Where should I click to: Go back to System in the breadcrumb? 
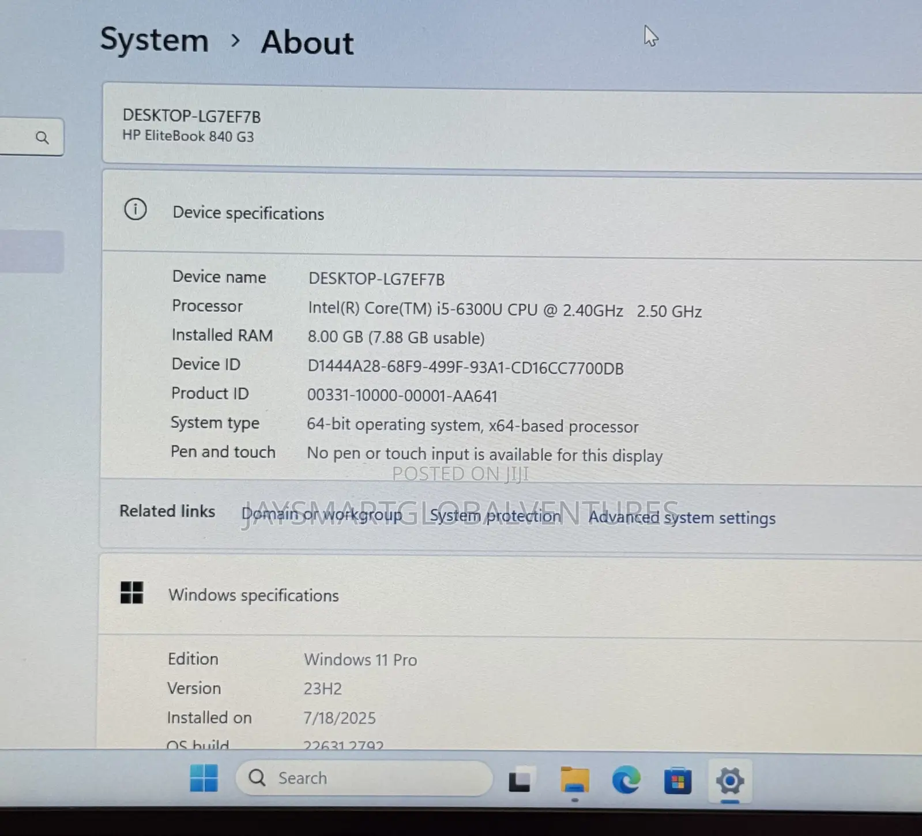pyautogui.click(x=155, y=40)
